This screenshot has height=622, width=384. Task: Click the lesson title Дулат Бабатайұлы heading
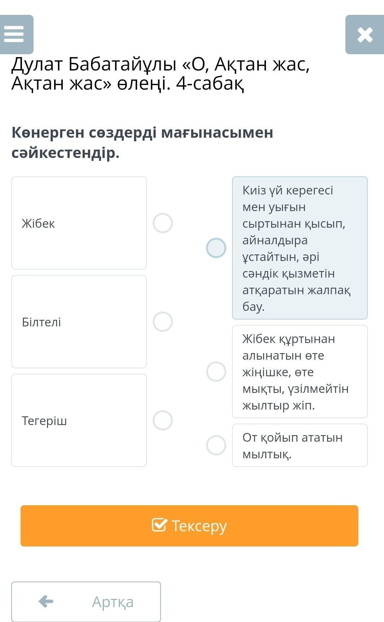[x=161, y=74]
